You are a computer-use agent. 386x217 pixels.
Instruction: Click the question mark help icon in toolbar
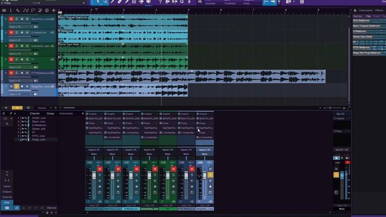pos(160,2)
